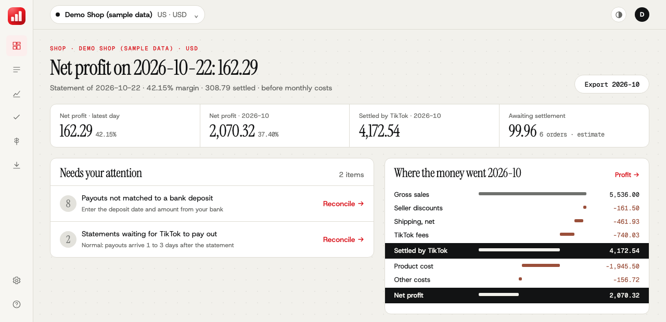Open the list lines icon in sidebar
Image resolution: width=666 pixels, height=322 pixels.
point(17,70)
